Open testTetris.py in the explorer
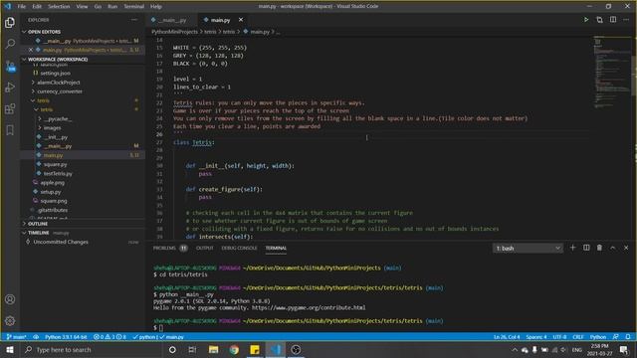 point(58,173)
